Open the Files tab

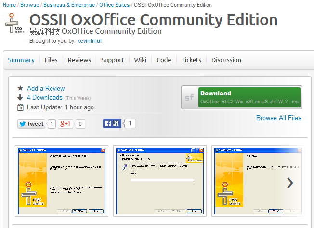tap(51, 60)
